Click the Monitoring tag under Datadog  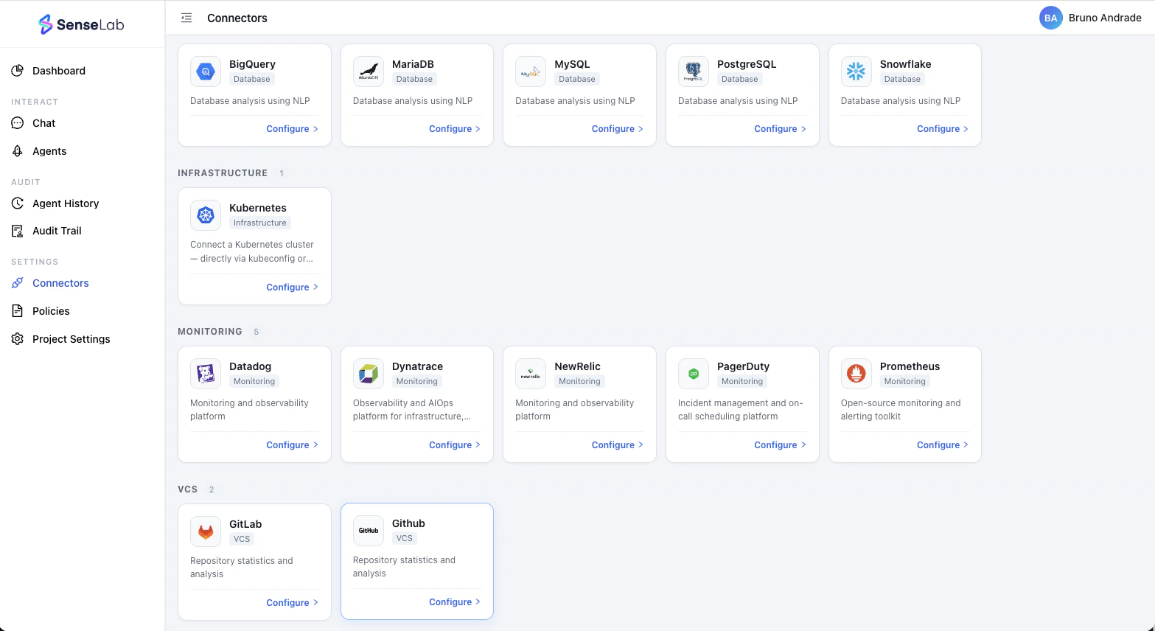[254, 381]
